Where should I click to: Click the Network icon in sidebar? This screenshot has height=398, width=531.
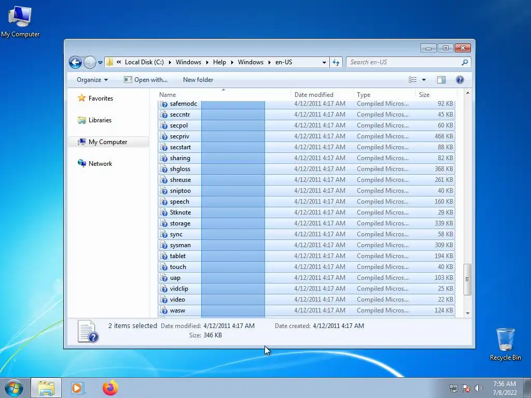coord(81,163)
